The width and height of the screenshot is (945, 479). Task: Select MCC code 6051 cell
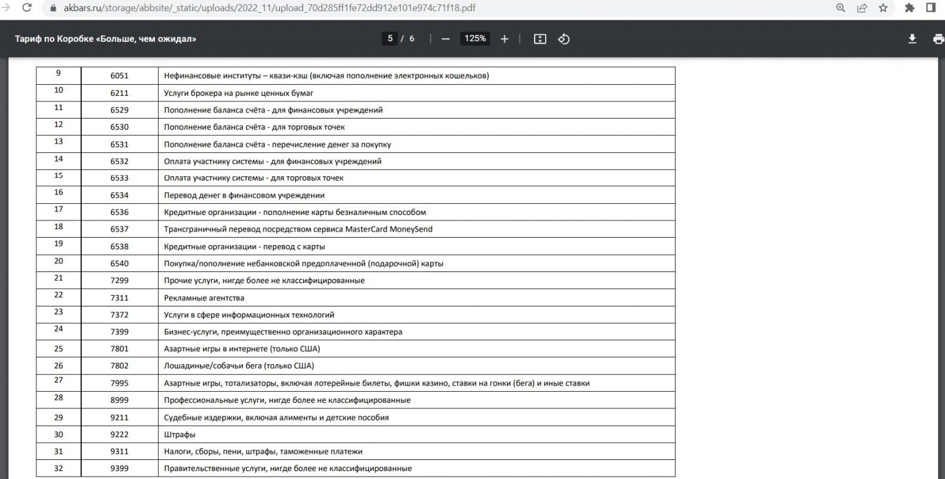coord(119,76)
